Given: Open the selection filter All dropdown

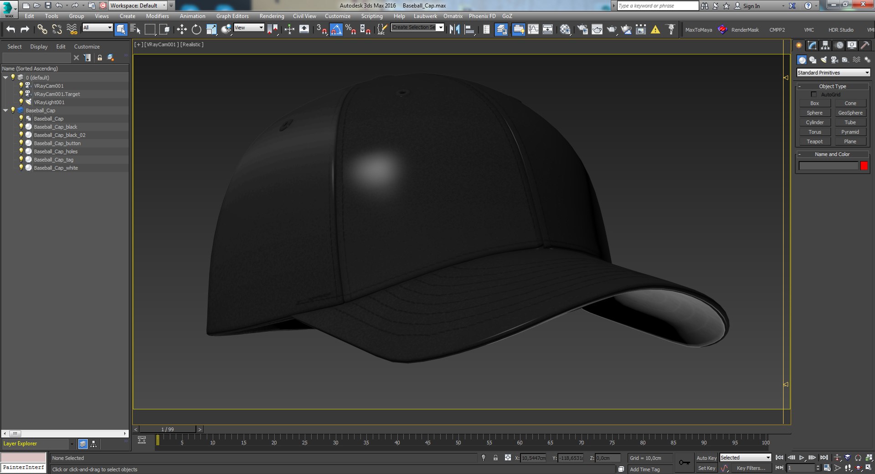Looking at the screenshot, I should [97, 28].
